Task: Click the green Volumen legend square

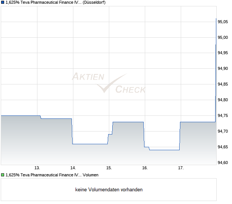Action: pos(3,175)
